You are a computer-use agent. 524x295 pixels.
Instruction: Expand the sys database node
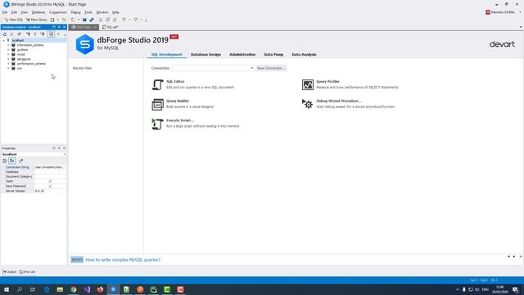point(8,68)
